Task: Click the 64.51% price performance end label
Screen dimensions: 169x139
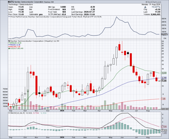Action: pyautogui.click(x=164, y=34)
